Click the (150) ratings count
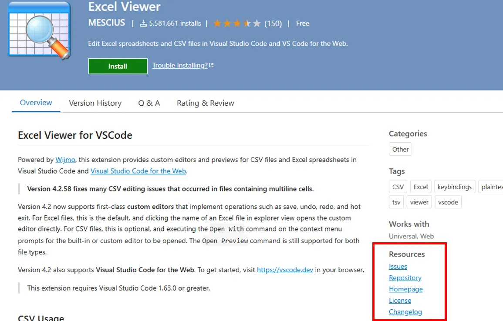 (x=273, y=23)
